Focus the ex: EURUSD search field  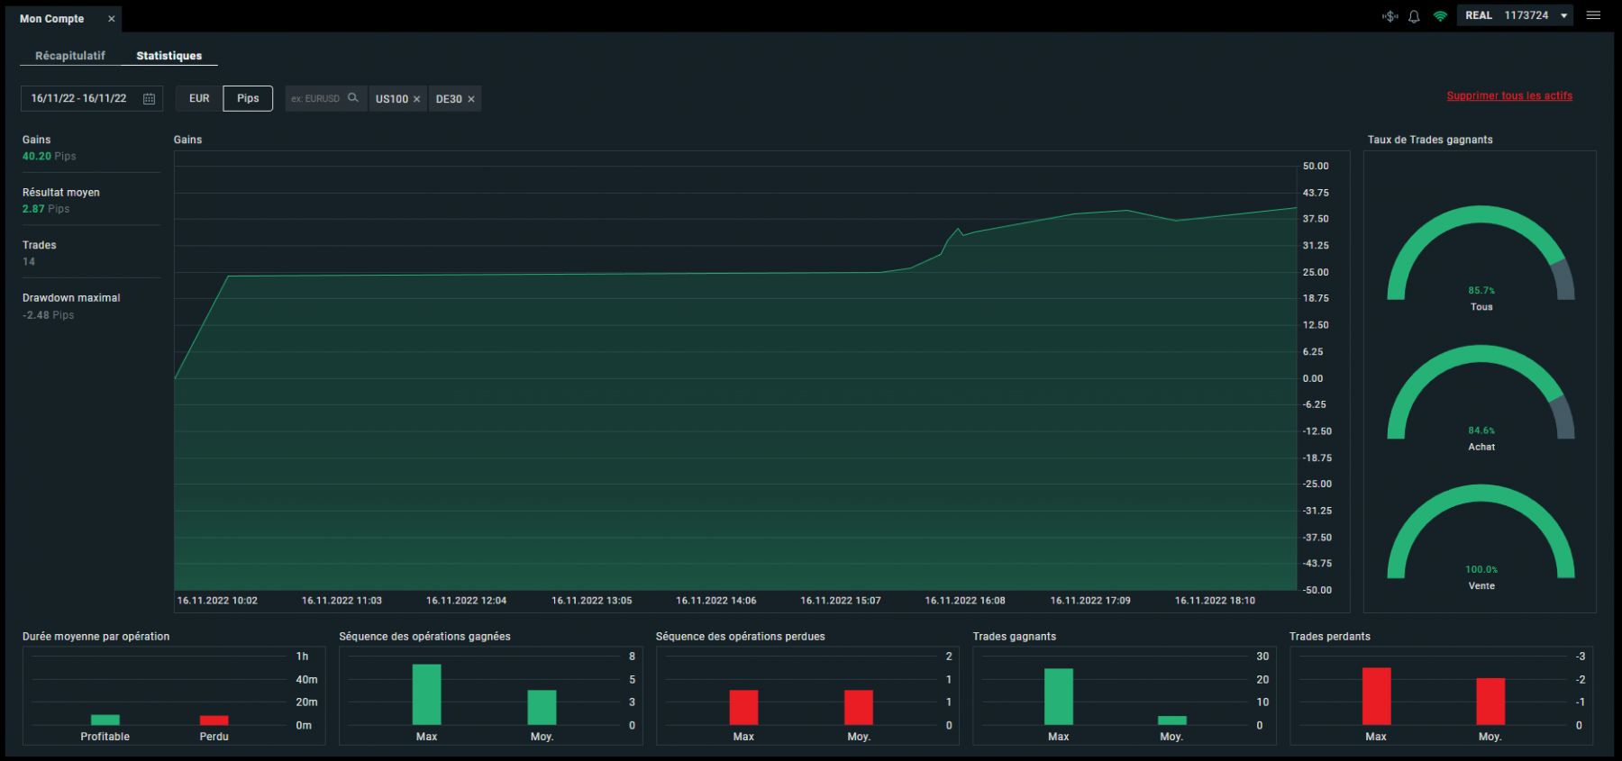315,99
